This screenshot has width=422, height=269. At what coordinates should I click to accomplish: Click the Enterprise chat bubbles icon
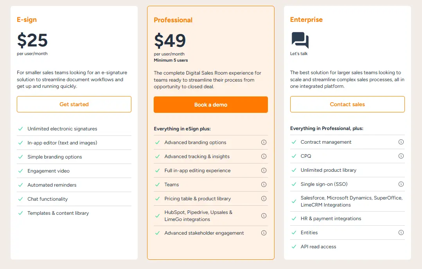[x=300, y=40]
